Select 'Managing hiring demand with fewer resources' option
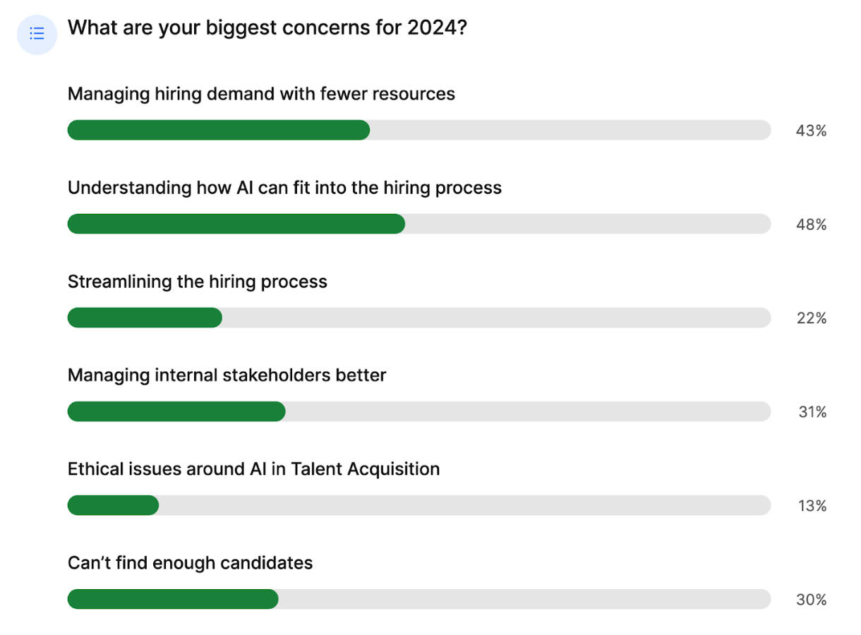Screen dimensions: 861x635 [x=261, y=94]
